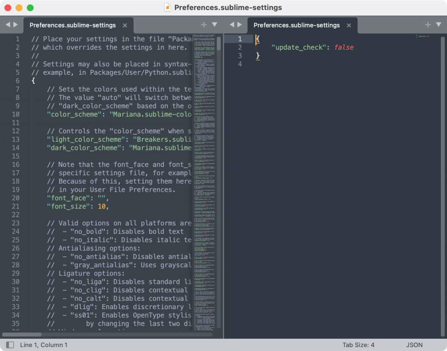Open the tab overflow dropdown in the right pane

click(x=438, y=25)
